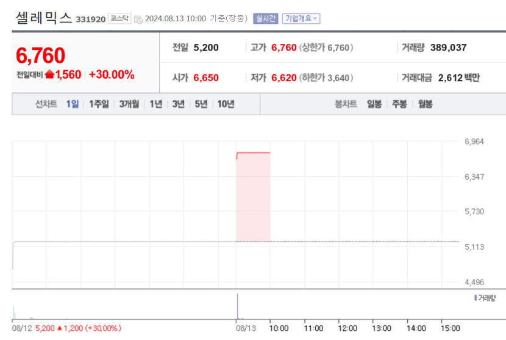The height and width of the screenshot is (340, 506).
Task: Open the 일봉 candlestick chart
Action: [374, 104]
